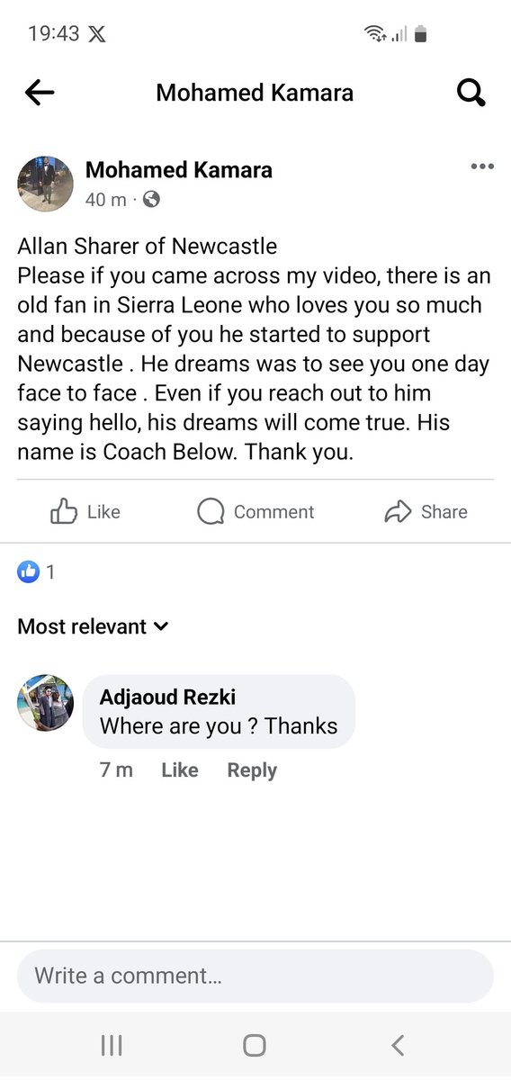Screen dimensions: 511x1080
Task: Open Android recent apps button
Action: coord(112,1045)
